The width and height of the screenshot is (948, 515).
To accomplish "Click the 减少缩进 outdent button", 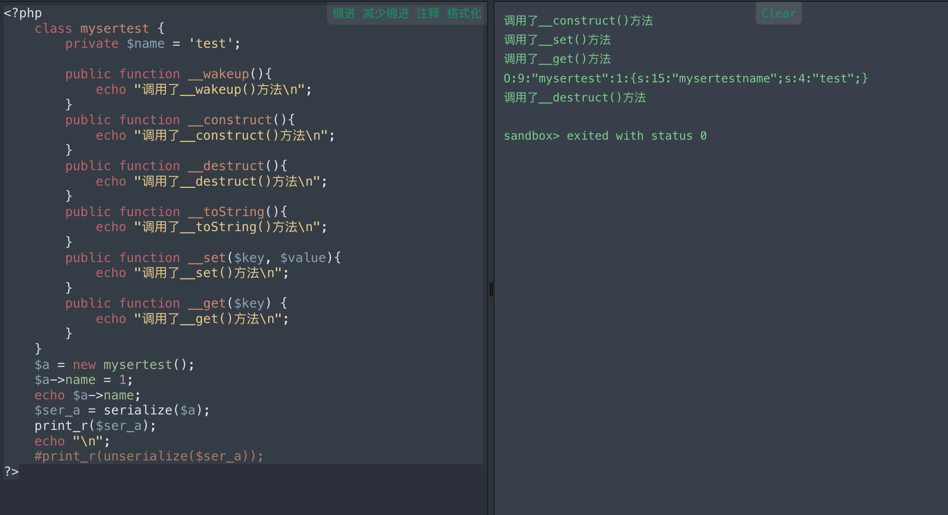I will [386, 14].
